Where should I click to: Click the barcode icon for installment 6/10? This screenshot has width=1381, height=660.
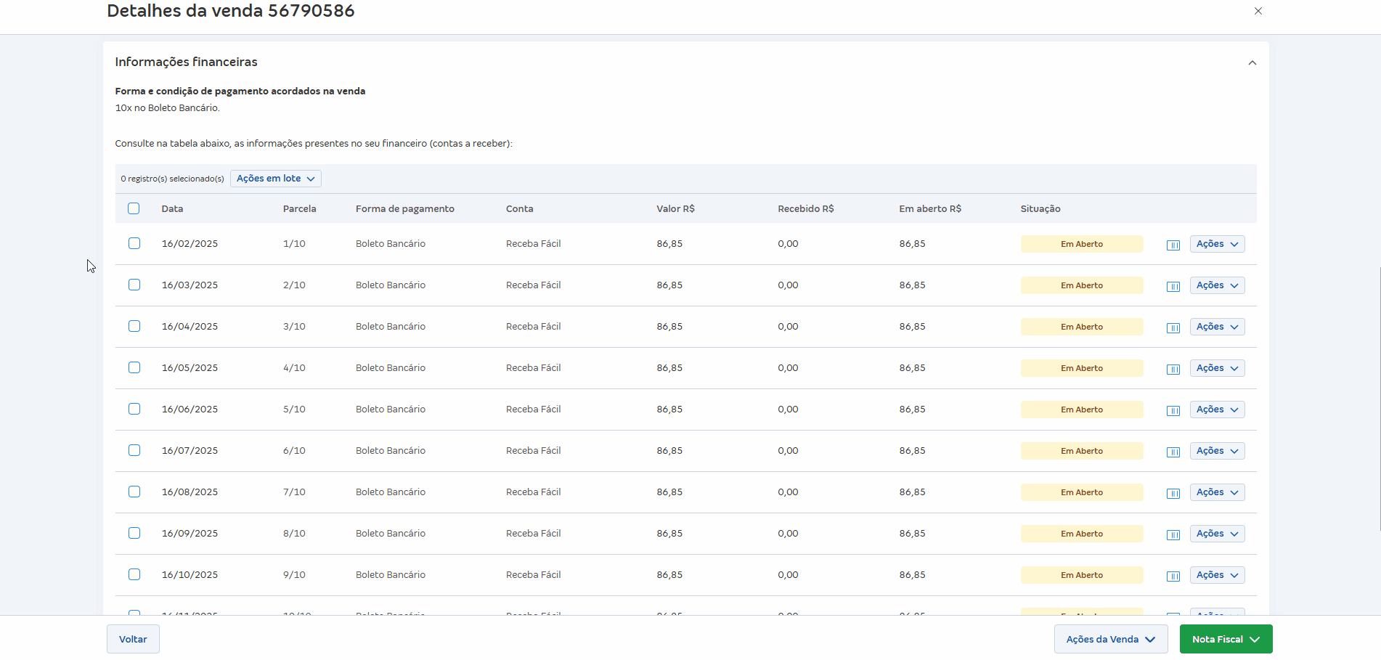pyautogui.click(x=1173, y=452)
